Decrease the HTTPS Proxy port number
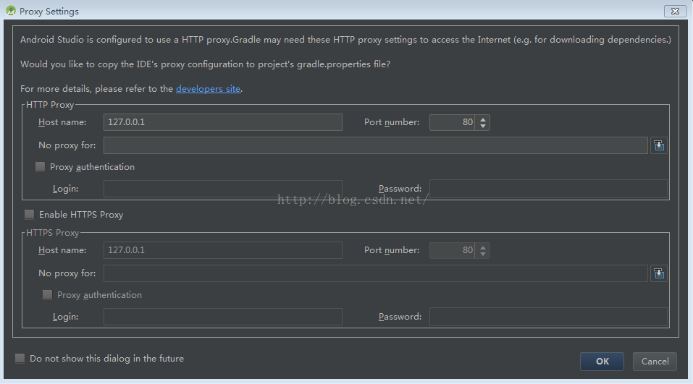 (482, 255)
